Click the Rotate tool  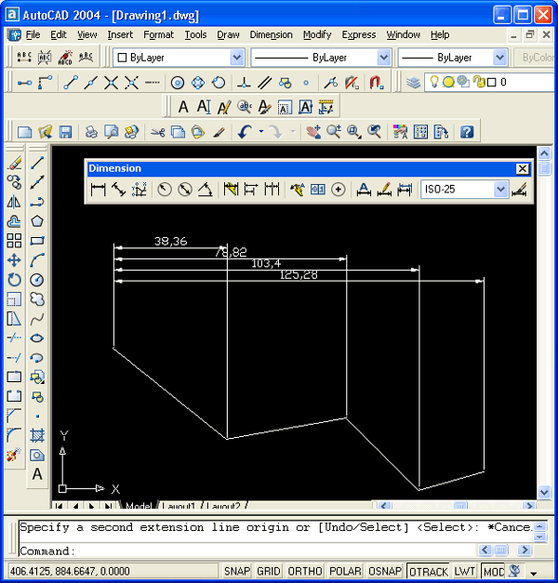point(14,279)
